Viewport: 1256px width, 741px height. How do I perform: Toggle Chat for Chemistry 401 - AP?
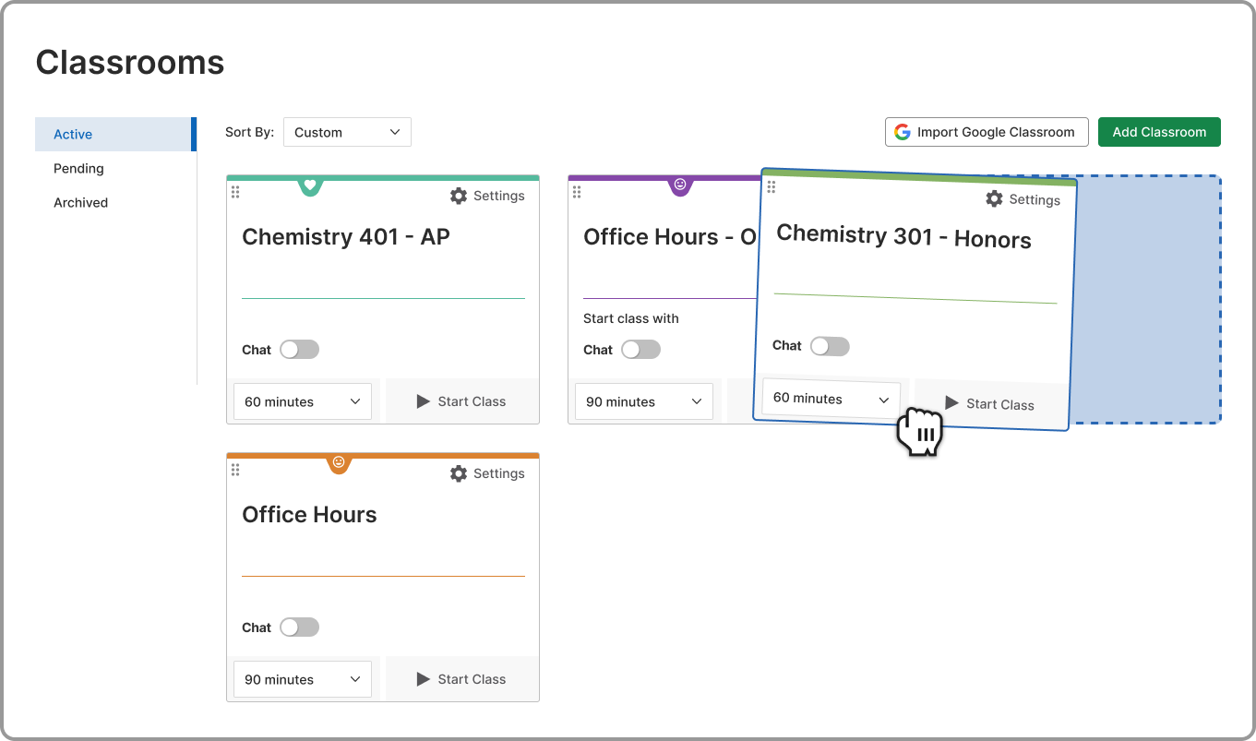pos(299,350)
